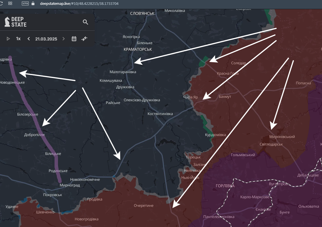Start timeline playback with play button
The width and height of the screenshot is (322, 227).
point(8,39)
